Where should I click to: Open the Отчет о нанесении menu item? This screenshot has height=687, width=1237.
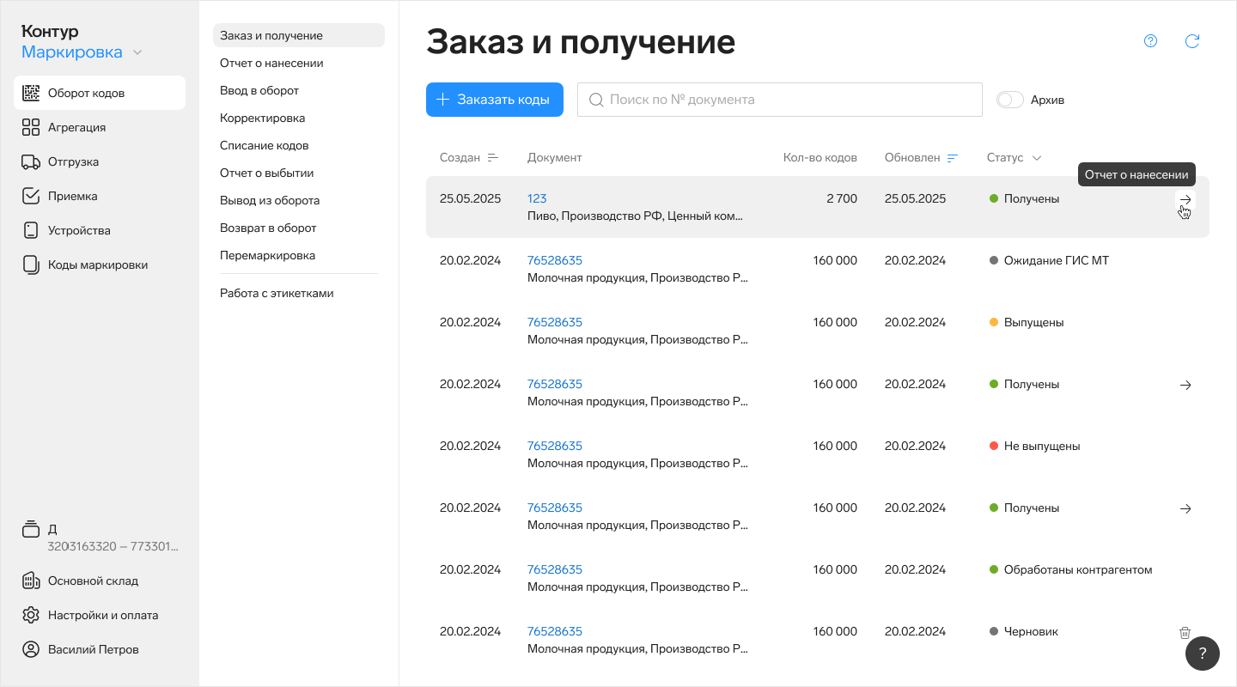[271, 64]
